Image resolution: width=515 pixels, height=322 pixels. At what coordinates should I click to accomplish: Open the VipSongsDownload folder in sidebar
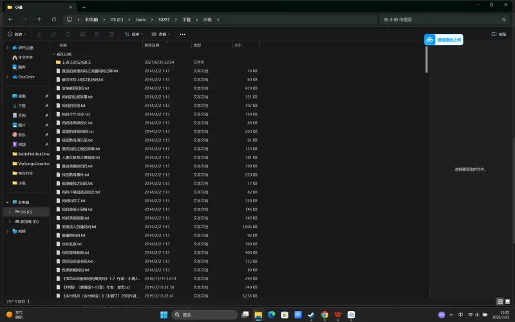tap(31, 164)
